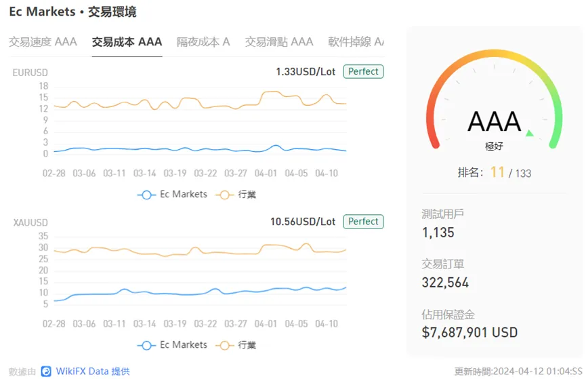
Task: Click the 03-19 date on XAUUSD axis
Action: pyautogui.click(x=175, y=323)
